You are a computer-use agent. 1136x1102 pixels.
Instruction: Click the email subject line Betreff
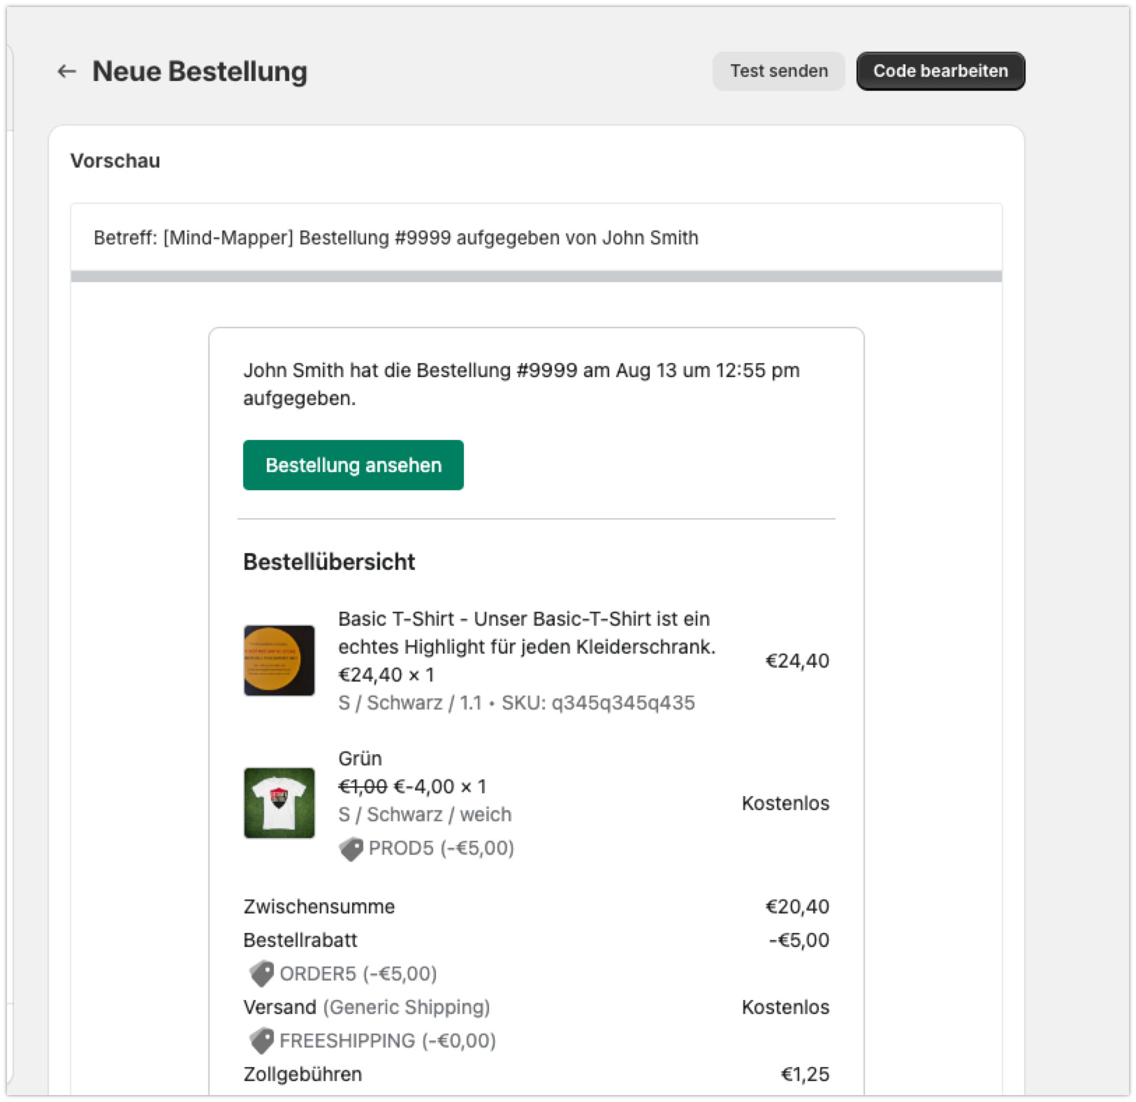395,238
